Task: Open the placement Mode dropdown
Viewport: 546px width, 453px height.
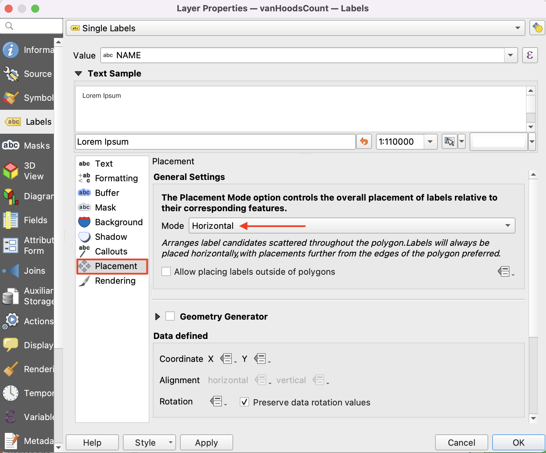Action: (x=351, y=226)
